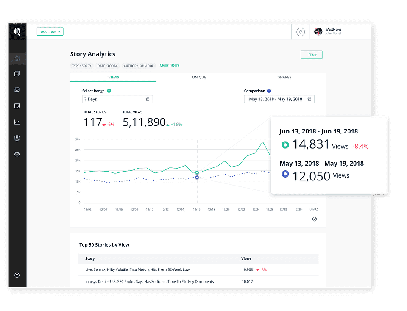Switch to the UNIQUE tab

(199, 77)
